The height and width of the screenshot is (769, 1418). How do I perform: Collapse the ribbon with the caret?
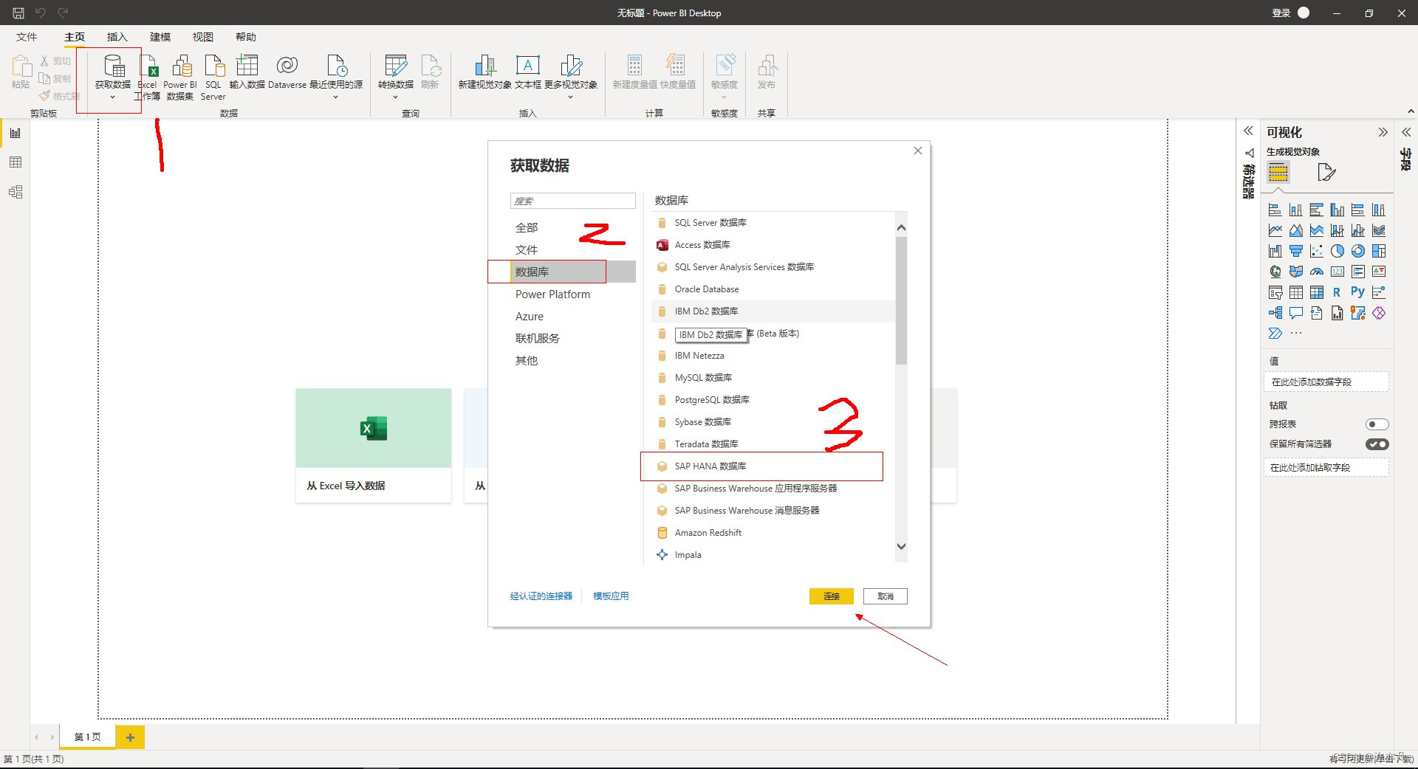1411,111
